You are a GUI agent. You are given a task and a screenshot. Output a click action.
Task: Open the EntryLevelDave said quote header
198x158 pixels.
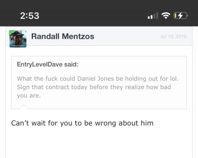click(48, 65)
